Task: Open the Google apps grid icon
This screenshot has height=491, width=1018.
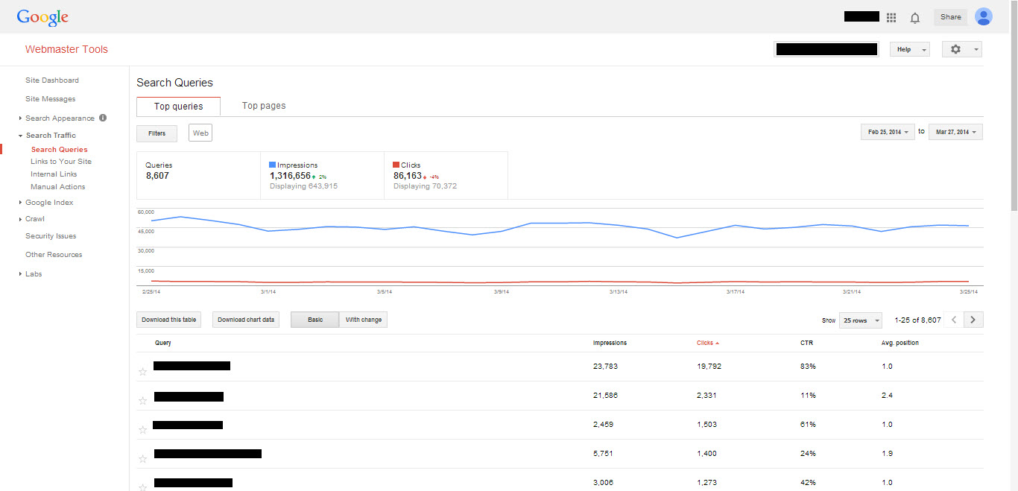Action: tap(891, 17)
